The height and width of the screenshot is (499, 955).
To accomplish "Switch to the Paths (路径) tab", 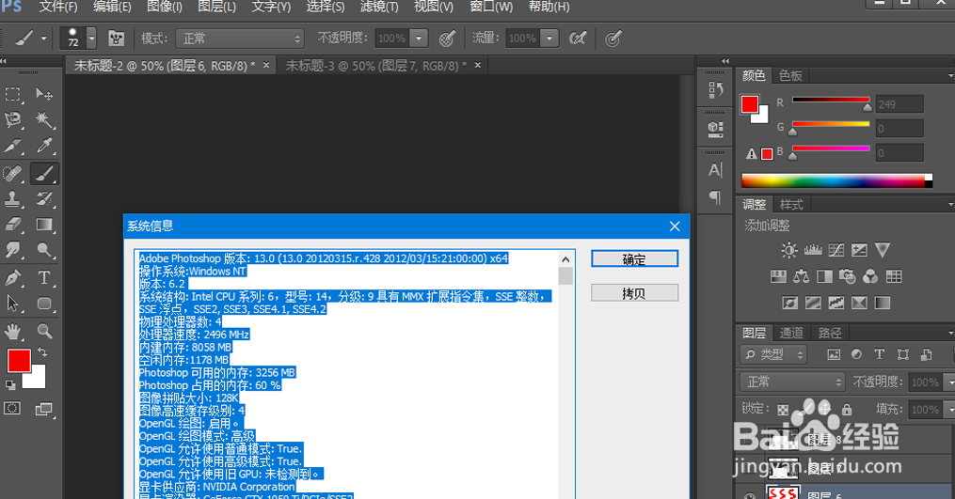I will click(830, 333).
